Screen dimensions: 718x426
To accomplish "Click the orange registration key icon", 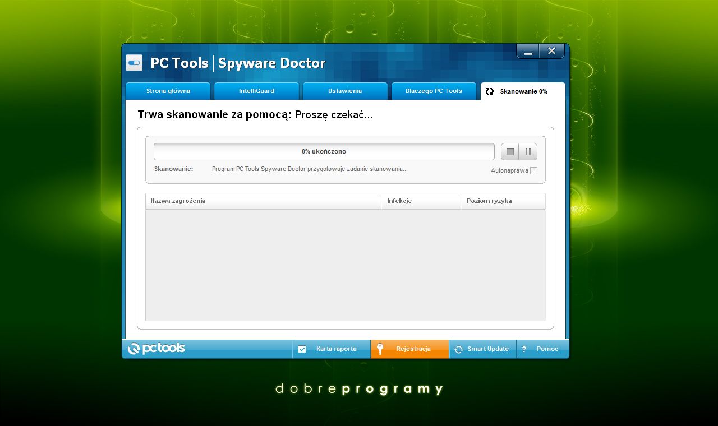I will 380,349.
